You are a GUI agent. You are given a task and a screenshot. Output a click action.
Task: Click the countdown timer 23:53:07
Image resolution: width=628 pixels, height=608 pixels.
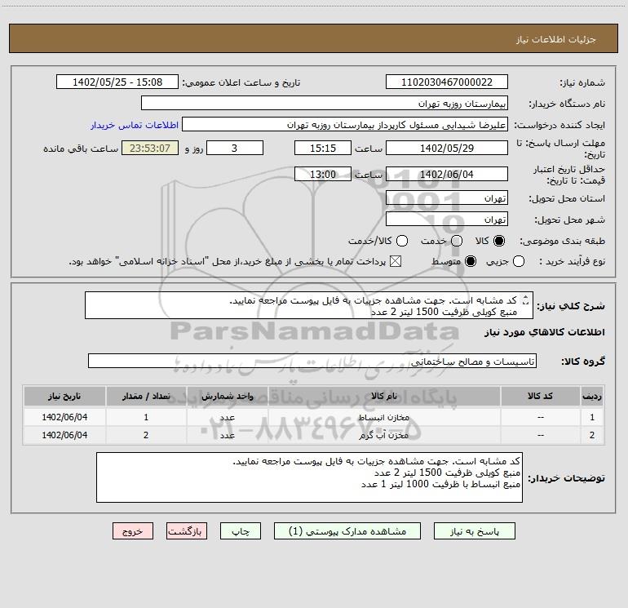tap(150, 148)
